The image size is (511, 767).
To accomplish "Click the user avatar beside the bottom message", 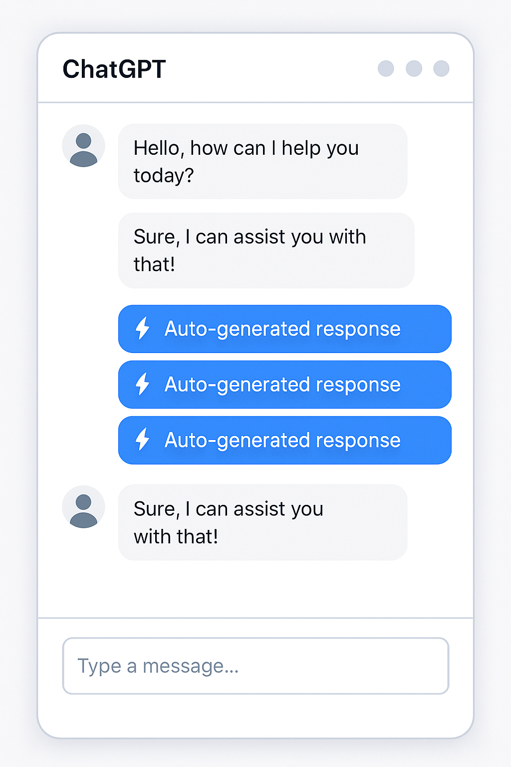I will [x=83, y=507].
